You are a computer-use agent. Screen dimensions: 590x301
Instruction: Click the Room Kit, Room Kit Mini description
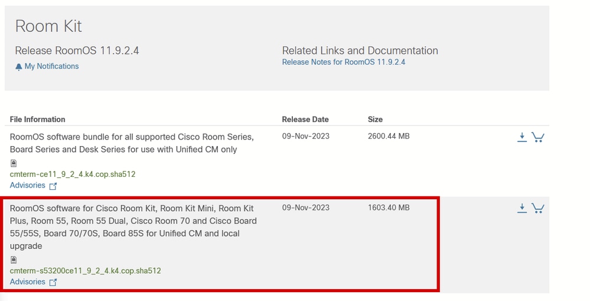coord(133,227)
